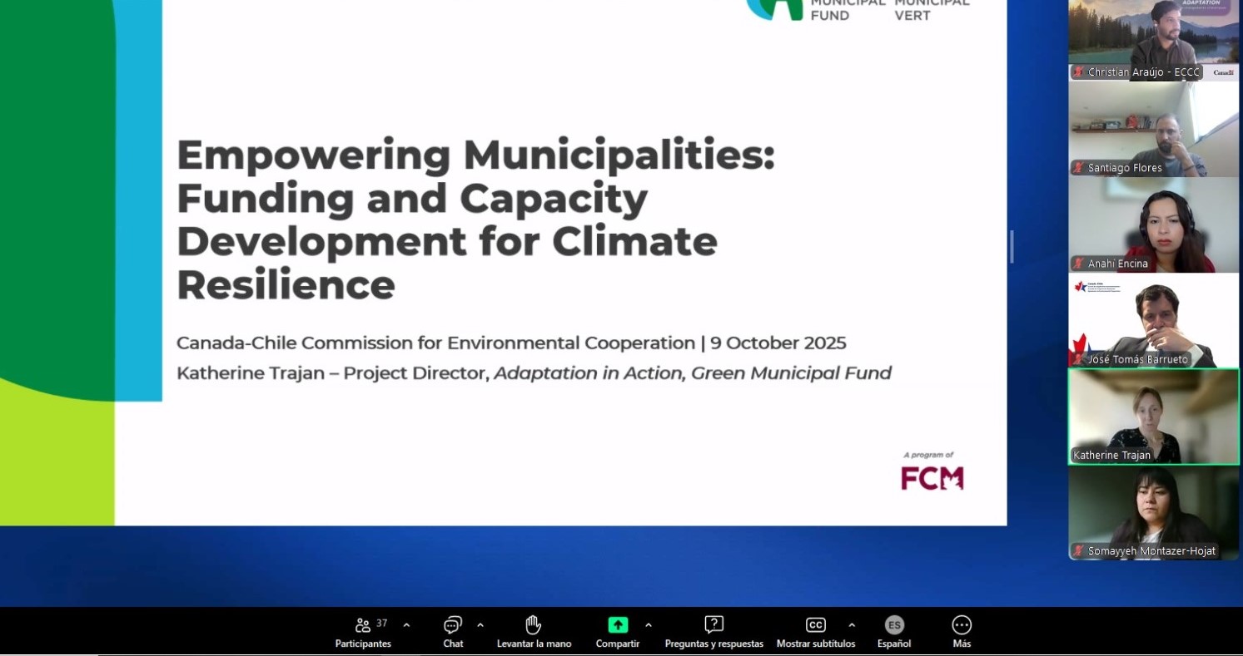Toggle Levantar la mano

coord(534,625)
